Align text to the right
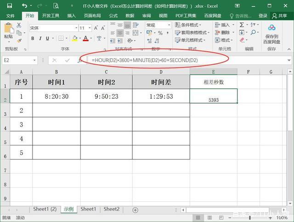 point(127,33)
